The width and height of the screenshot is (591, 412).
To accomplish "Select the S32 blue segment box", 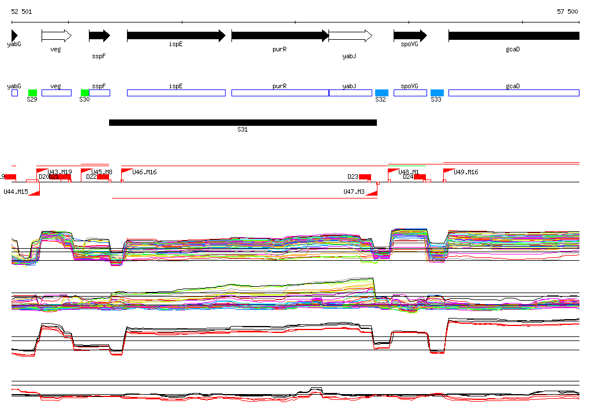I will [381, 93].
